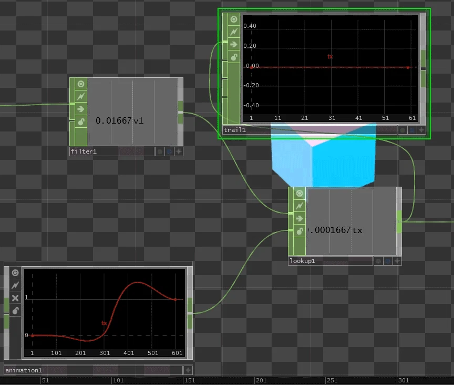Activate the viewer flag on trail1
This screenshot has width=454, height=385.
pos(234,19)
